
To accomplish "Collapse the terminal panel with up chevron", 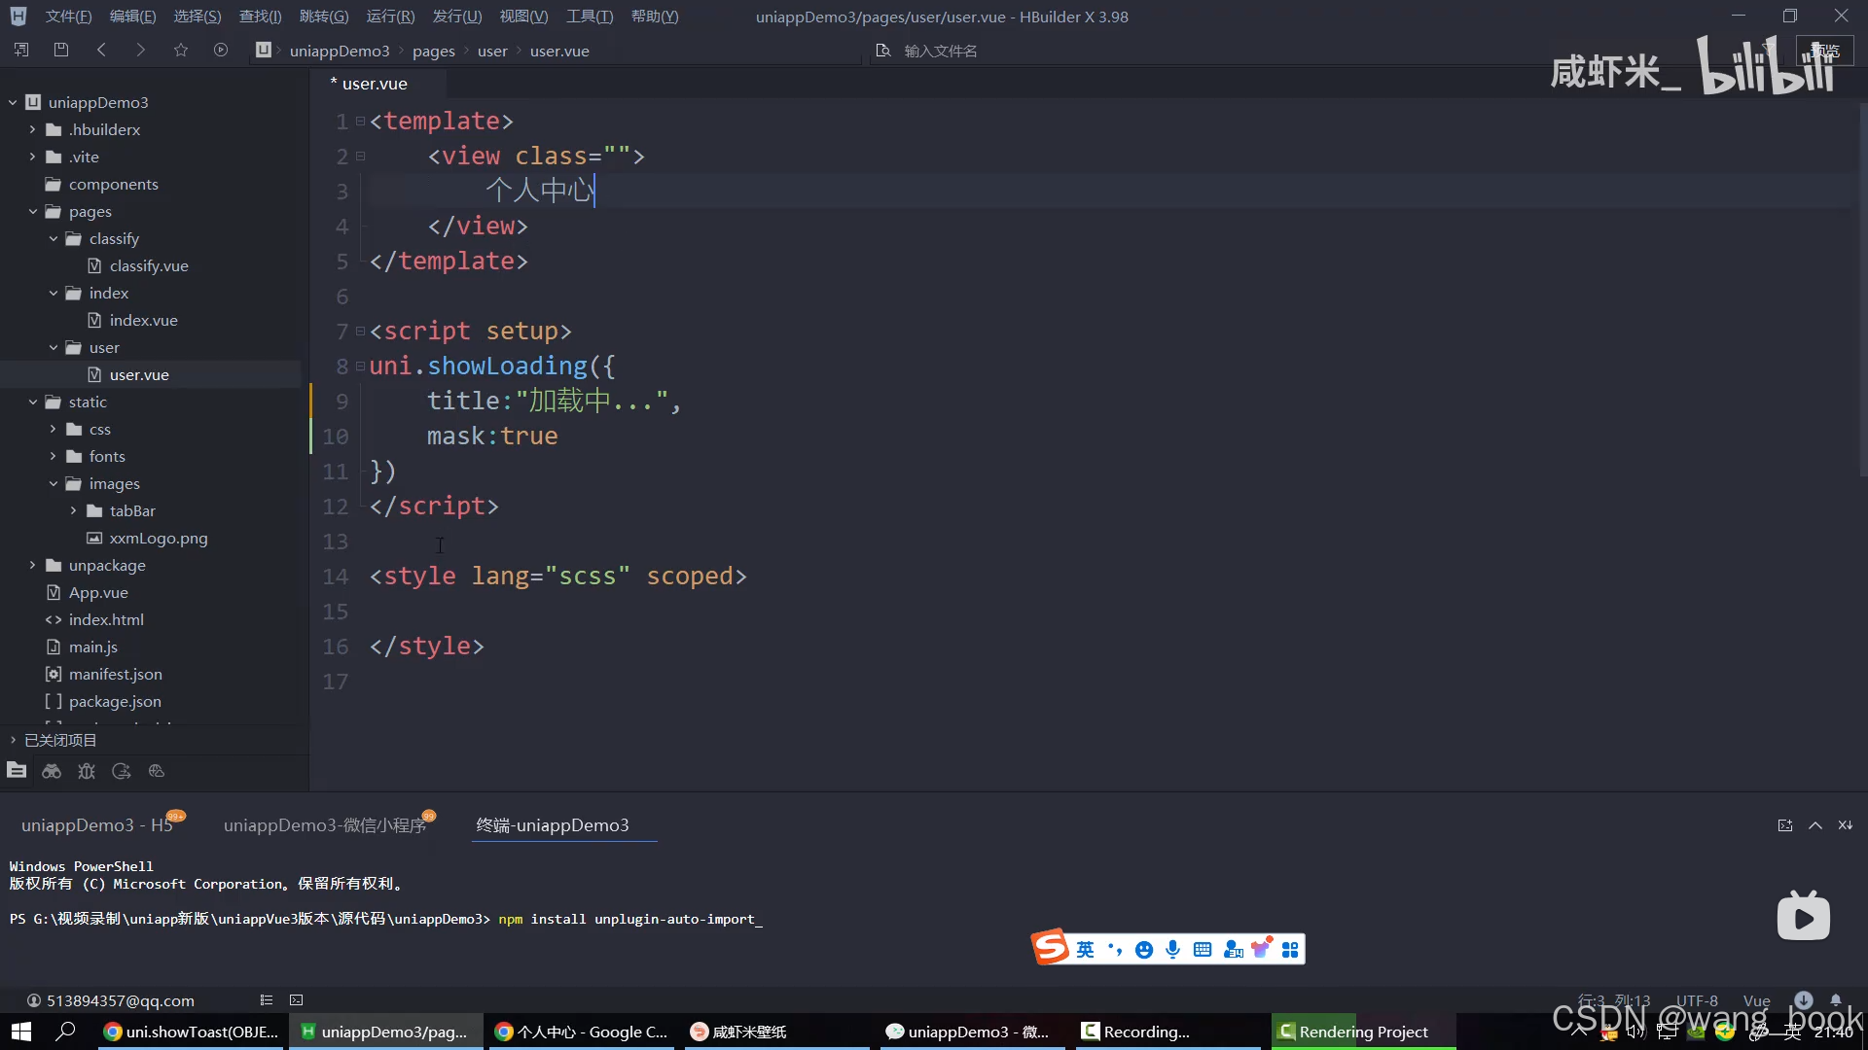I will coord(1815,825).
